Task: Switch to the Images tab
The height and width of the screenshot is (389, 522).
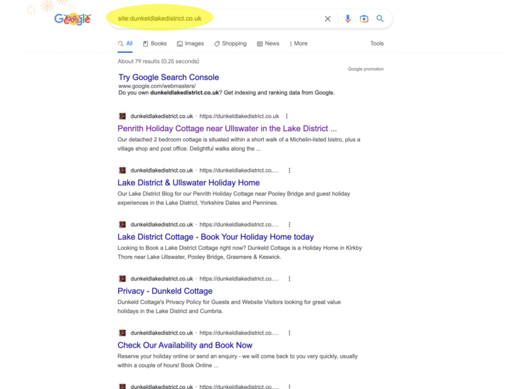Action: pos(190,43)
